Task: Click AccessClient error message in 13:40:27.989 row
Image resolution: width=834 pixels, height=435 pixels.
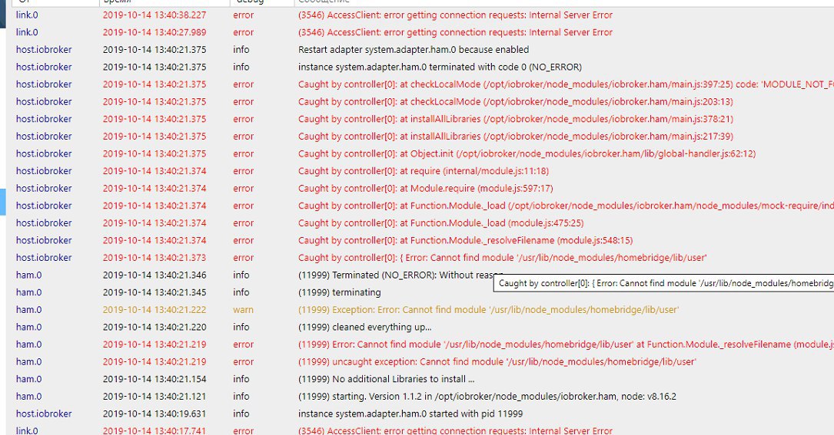Action: [455, 32]
